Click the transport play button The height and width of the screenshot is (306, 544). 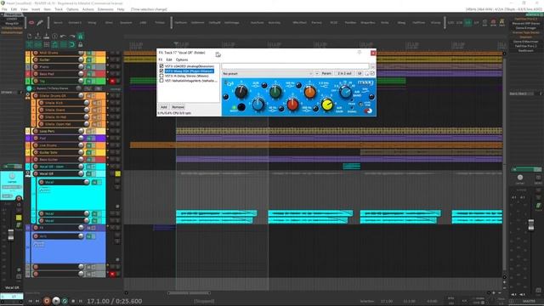[x=56, y=301]
